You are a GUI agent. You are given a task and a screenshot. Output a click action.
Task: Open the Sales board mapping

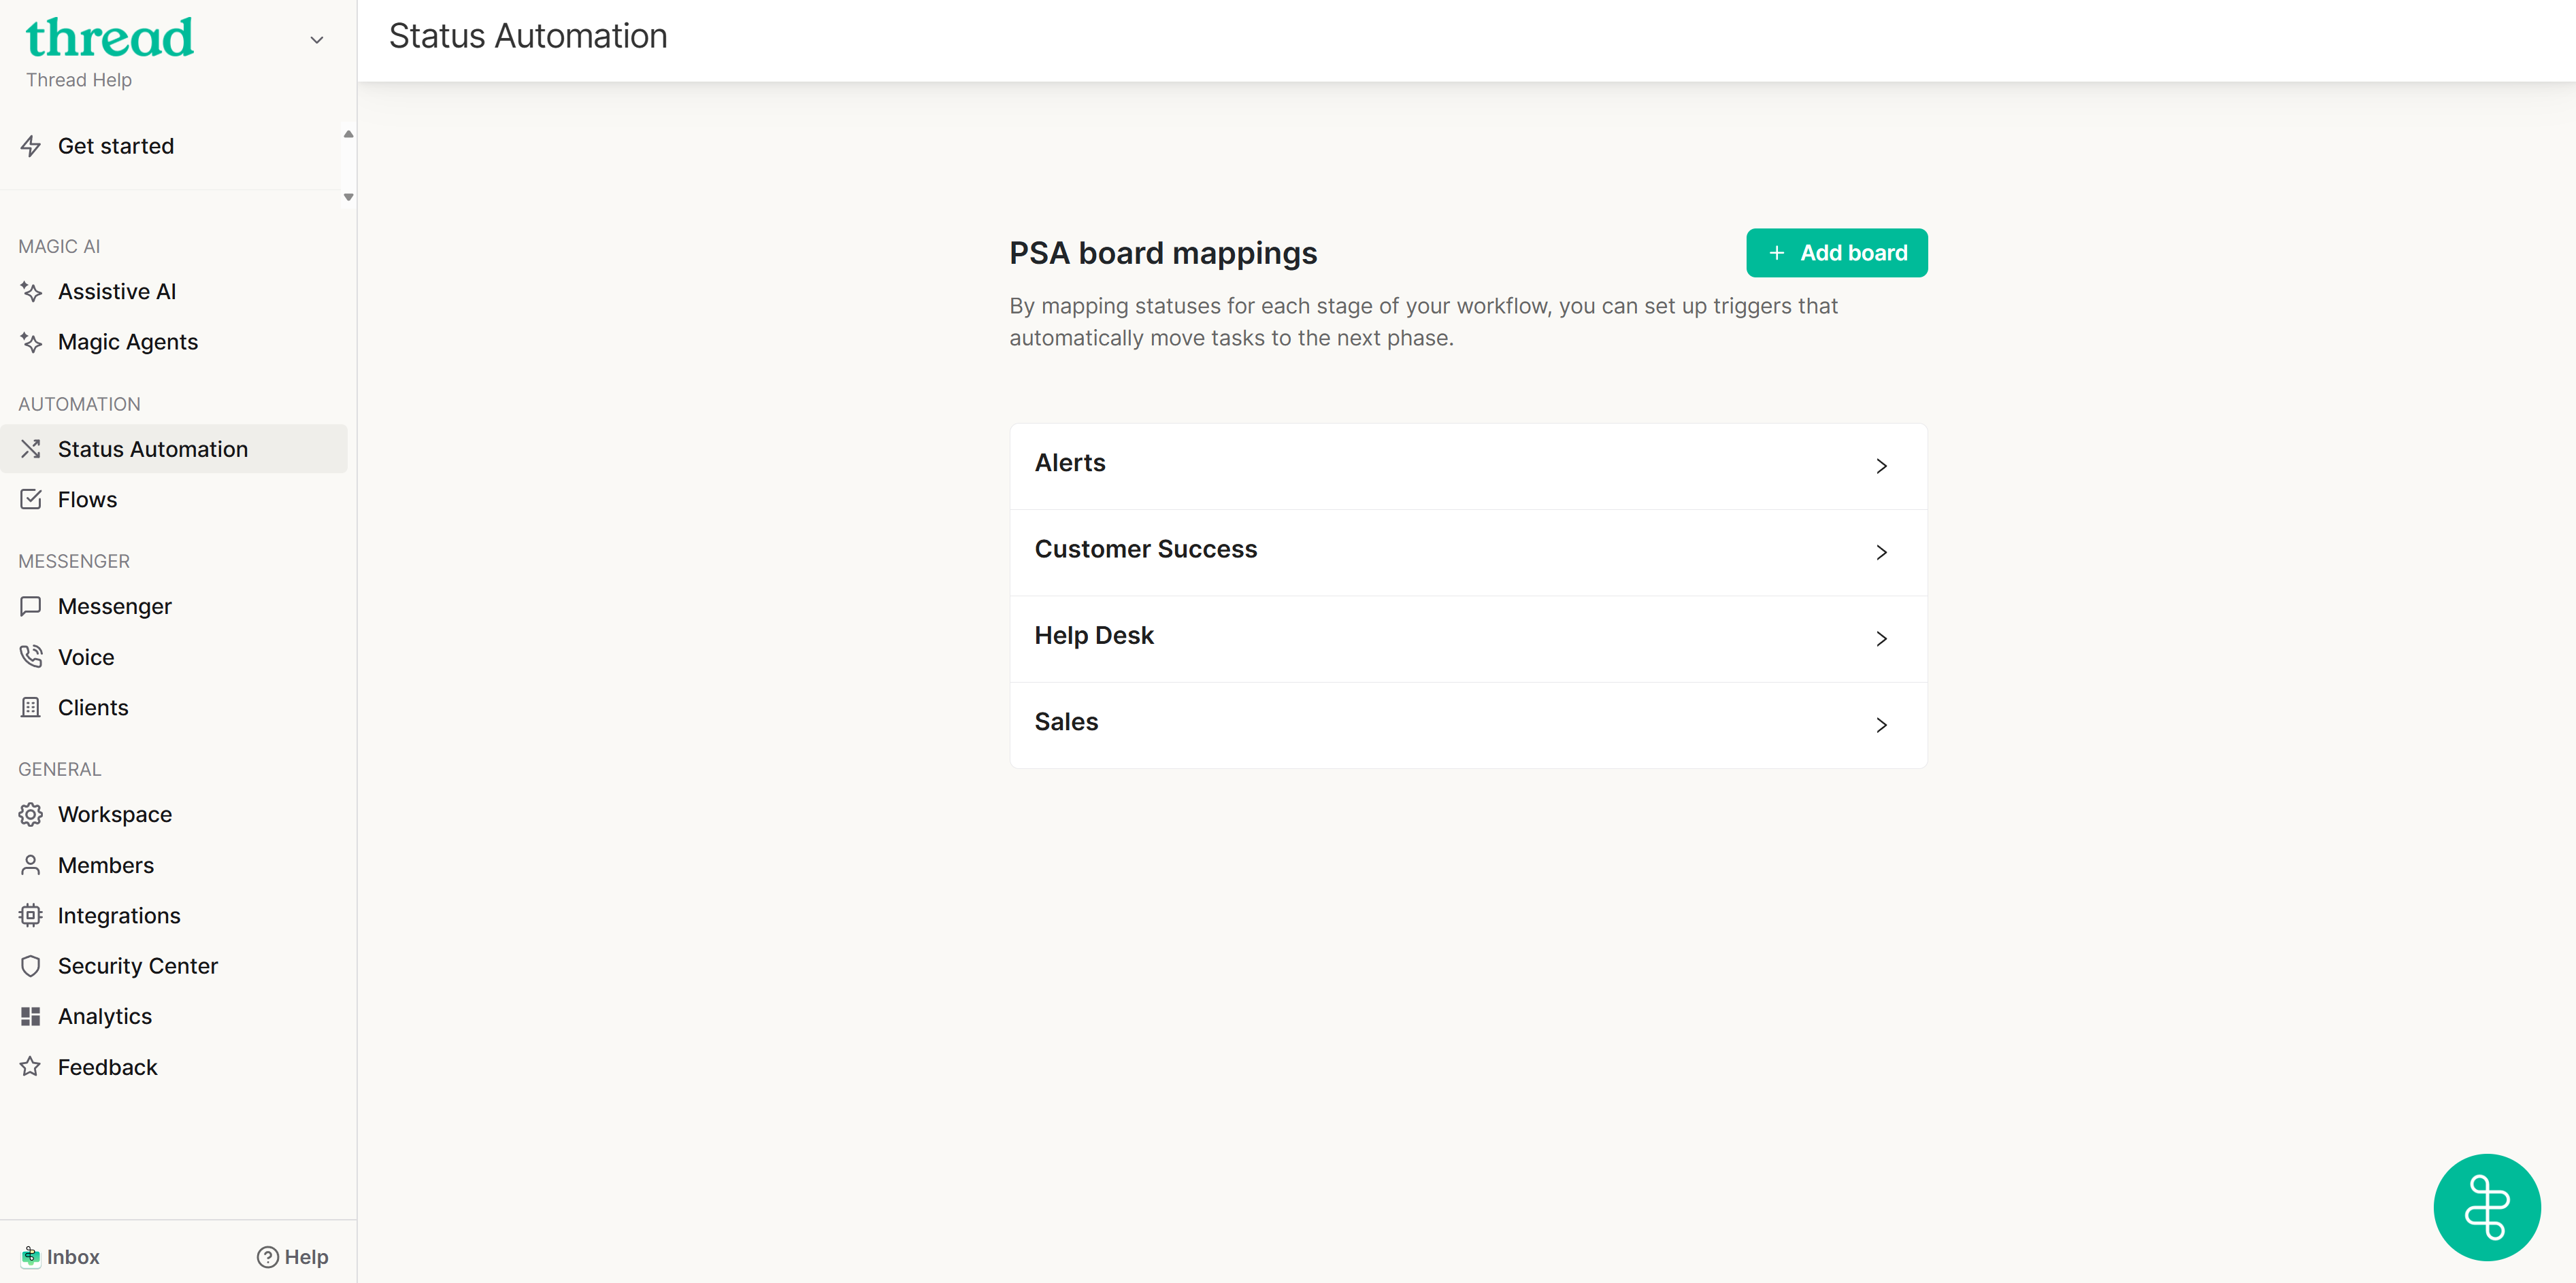pos(1468,724)
